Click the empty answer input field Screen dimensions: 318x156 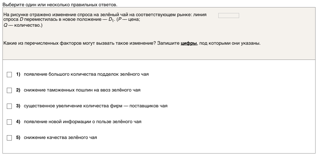(229, 16)
